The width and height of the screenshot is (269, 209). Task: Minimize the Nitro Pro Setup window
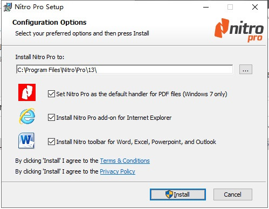pyautogui.click(x=206, y=7)
